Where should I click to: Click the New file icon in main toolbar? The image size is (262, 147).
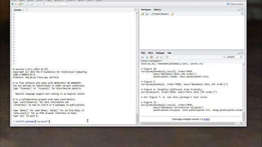[13, 4]
